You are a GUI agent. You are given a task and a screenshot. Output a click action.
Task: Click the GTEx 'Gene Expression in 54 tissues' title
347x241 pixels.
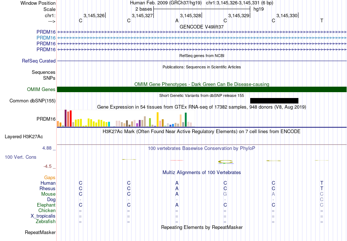[202, 107]
